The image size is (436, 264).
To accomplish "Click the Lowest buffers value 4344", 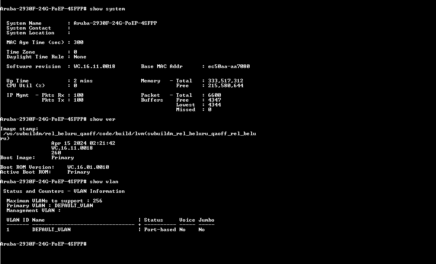I will (x=214, y=105).
